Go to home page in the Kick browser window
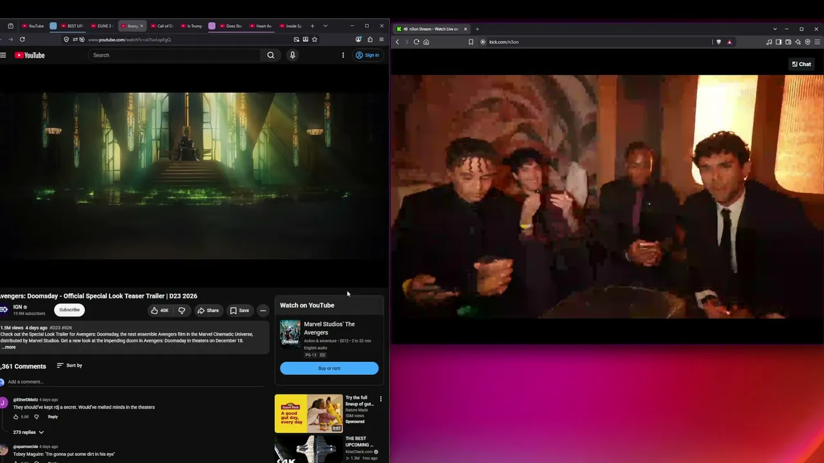The width and height of the screenshot is (824, 463). [x=426, y=42]
